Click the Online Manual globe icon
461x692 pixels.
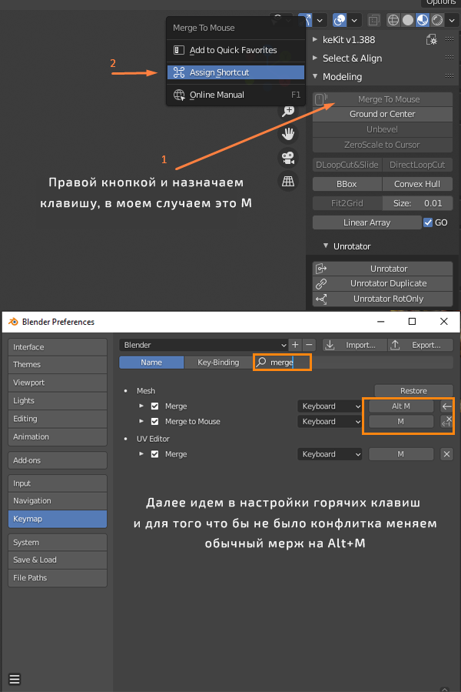tap(179, 95)
